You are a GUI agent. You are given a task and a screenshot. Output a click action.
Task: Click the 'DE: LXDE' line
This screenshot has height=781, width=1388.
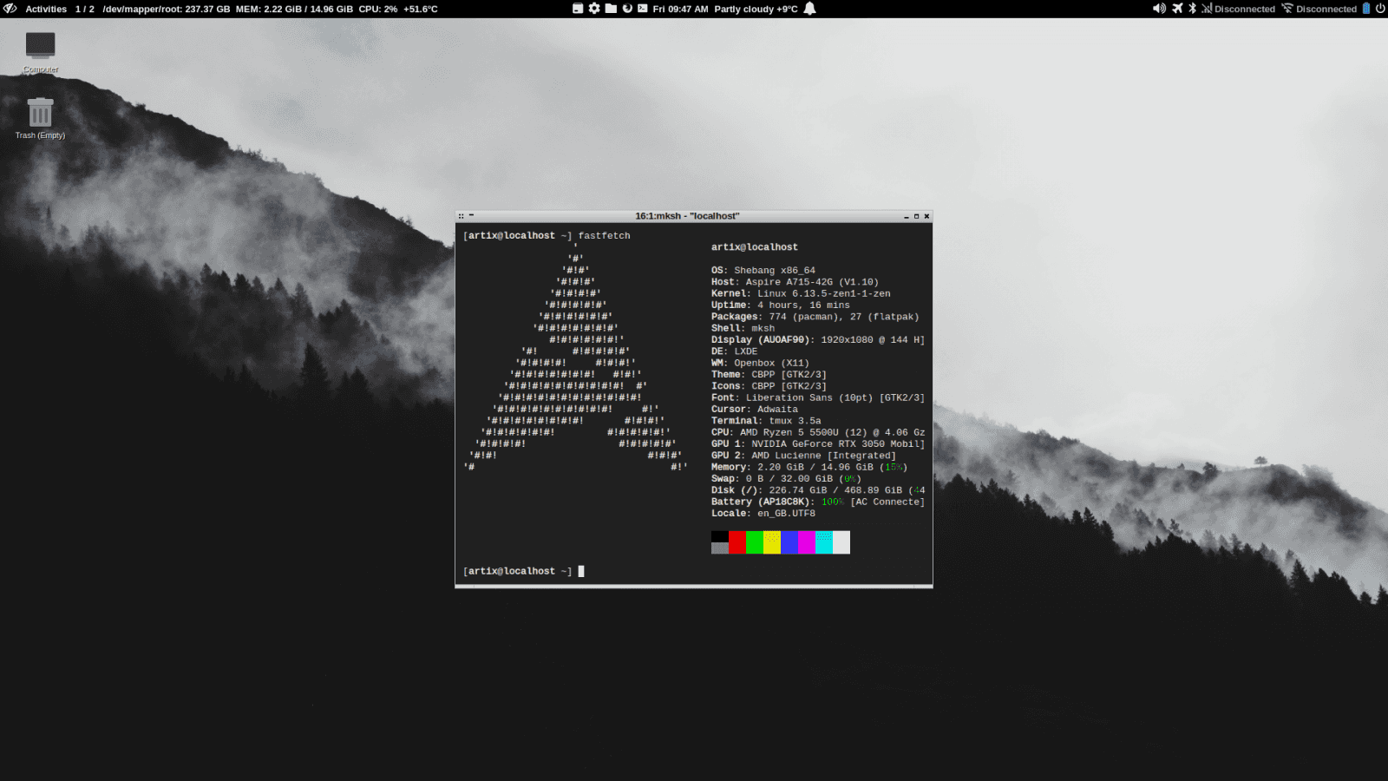tap(735, 351)
